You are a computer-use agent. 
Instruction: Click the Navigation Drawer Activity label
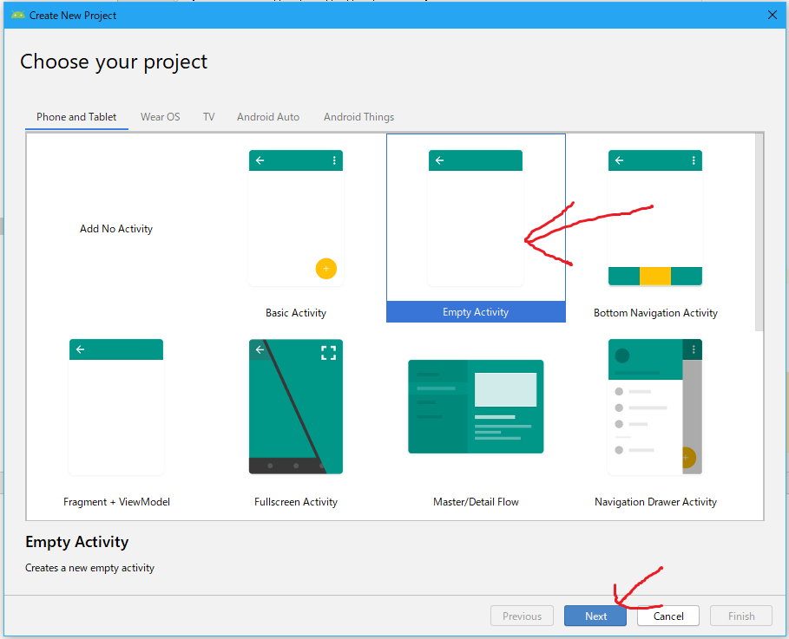point(655,502)
